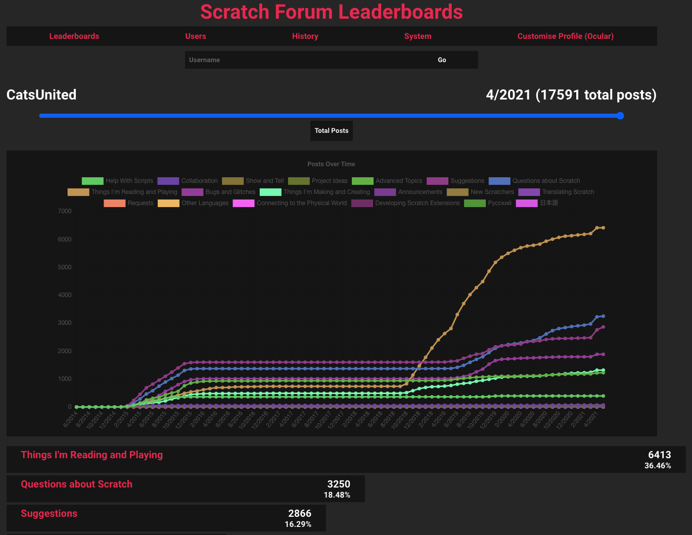Toggle Collaboration legend swatch
Image resolution: width=692 pixels, height=535 pixels.
[x=168, y=181]
